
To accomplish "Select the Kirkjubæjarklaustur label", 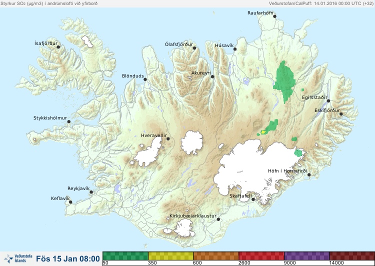I will [193, 216].
